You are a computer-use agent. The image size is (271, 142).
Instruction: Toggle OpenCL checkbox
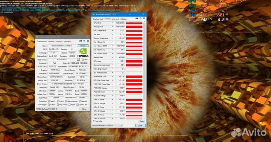pyautogui.click(x=49, y=102)
